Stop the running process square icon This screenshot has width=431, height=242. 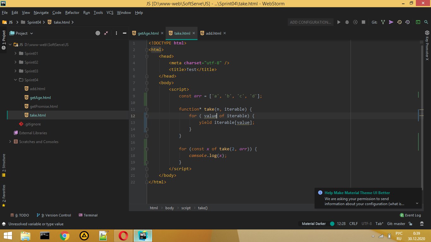pyautogui.click(x=363, y=22)
